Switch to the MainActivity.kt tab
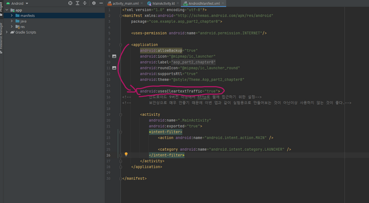 click(163, 3)
